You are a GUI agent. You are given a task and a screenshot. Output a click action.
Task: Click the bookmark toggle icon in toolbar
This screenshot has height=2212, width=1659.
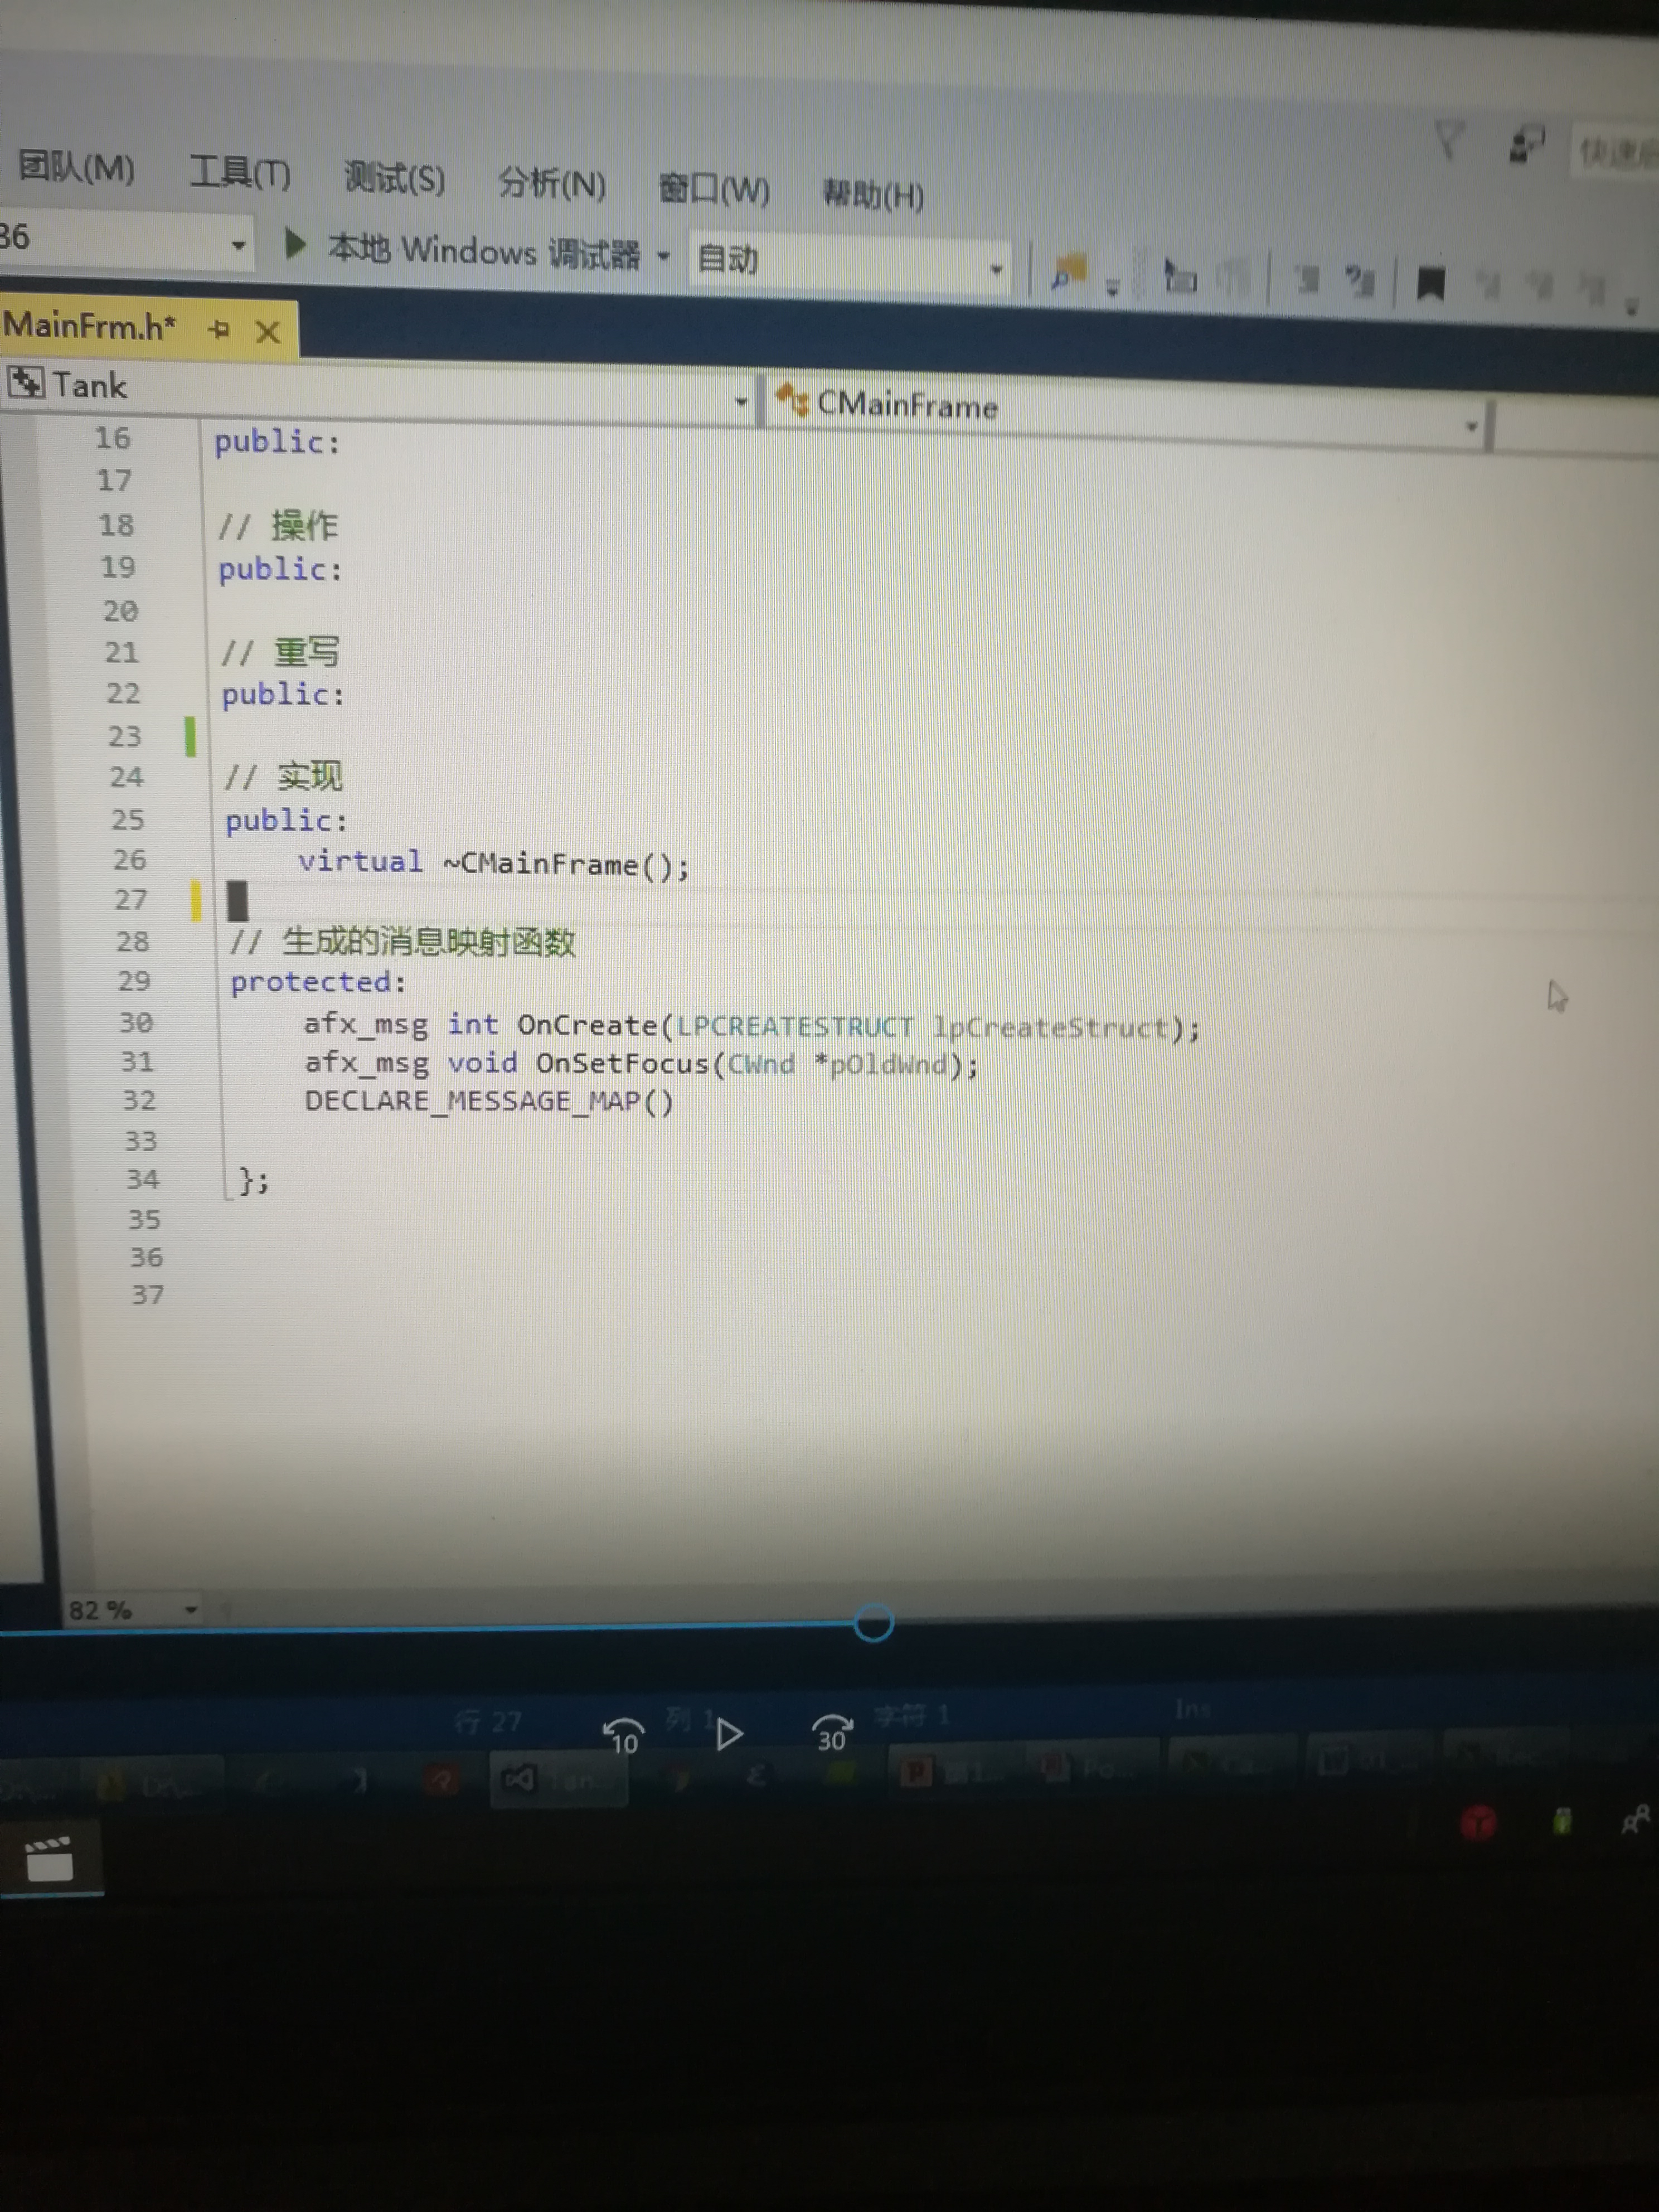[1430, 283]
